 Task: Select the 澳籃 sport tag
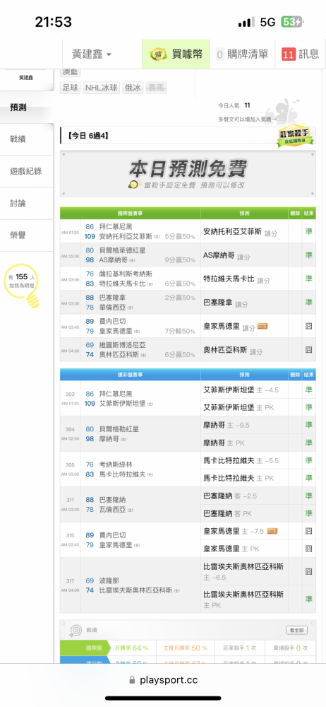point(71,73)
